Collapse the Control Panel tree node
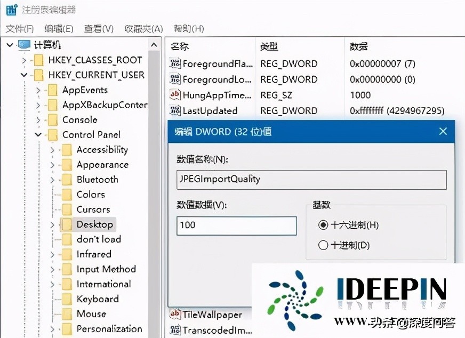465x338 pixels. 38,134
